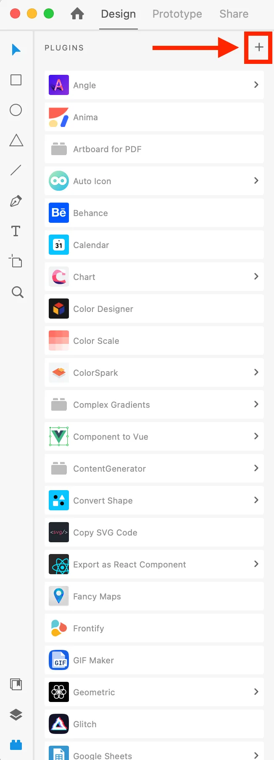Launch the Color Scale plugin
Image resolution: width=274 pixels, height=760 pixels.
click(154, 340)
